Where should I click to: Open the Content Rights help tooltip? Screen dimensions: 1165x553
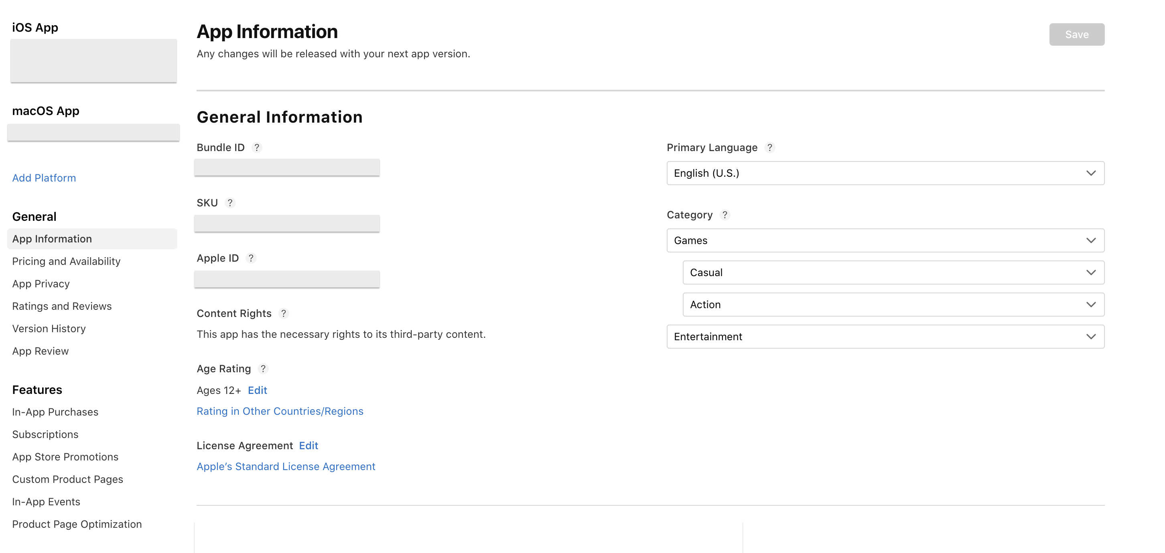283,313
